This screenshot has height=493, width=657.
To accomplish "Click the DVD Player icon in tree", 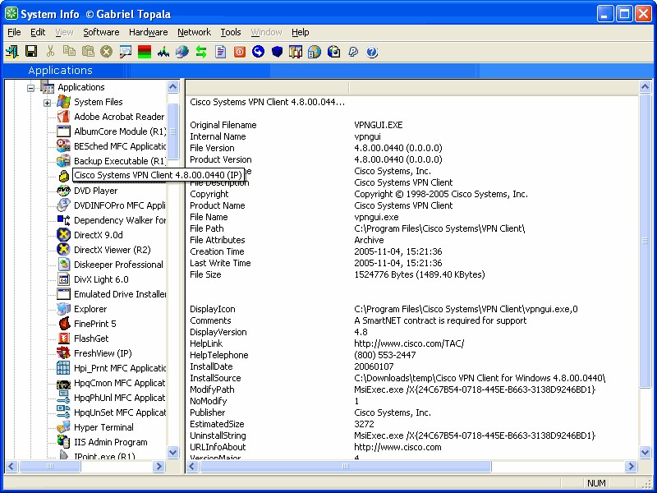I will [x=63, y=191].
